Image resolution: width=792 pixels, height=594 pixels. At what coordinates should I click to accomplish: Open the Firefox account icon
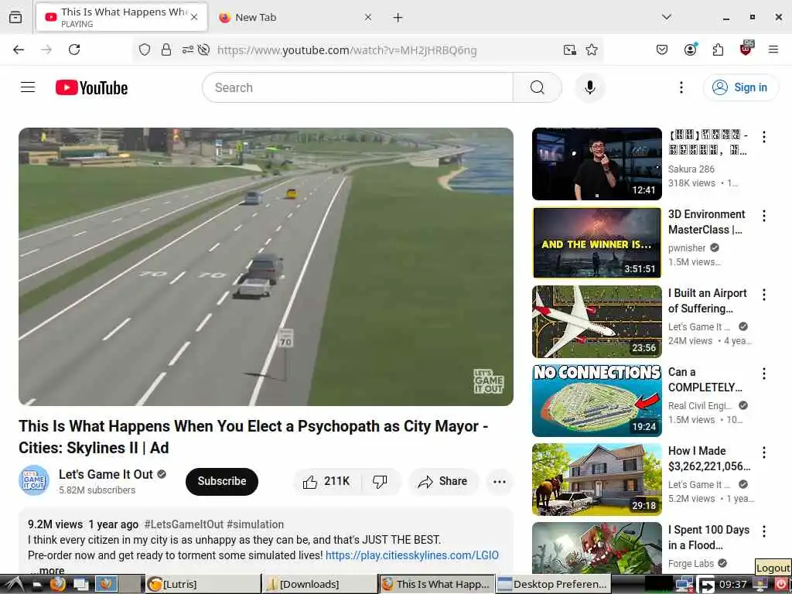[690, 49]
